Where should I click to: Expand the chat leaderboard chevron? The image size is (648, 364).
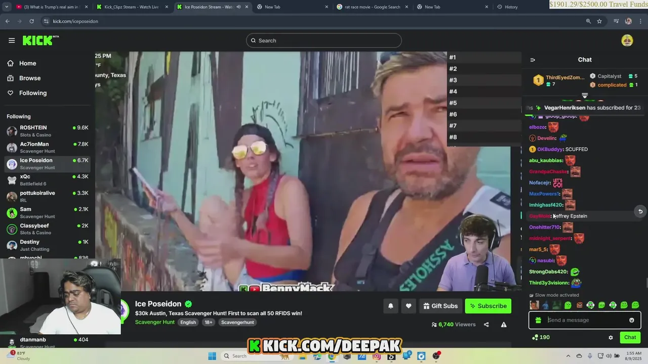[x=585, y=96]
